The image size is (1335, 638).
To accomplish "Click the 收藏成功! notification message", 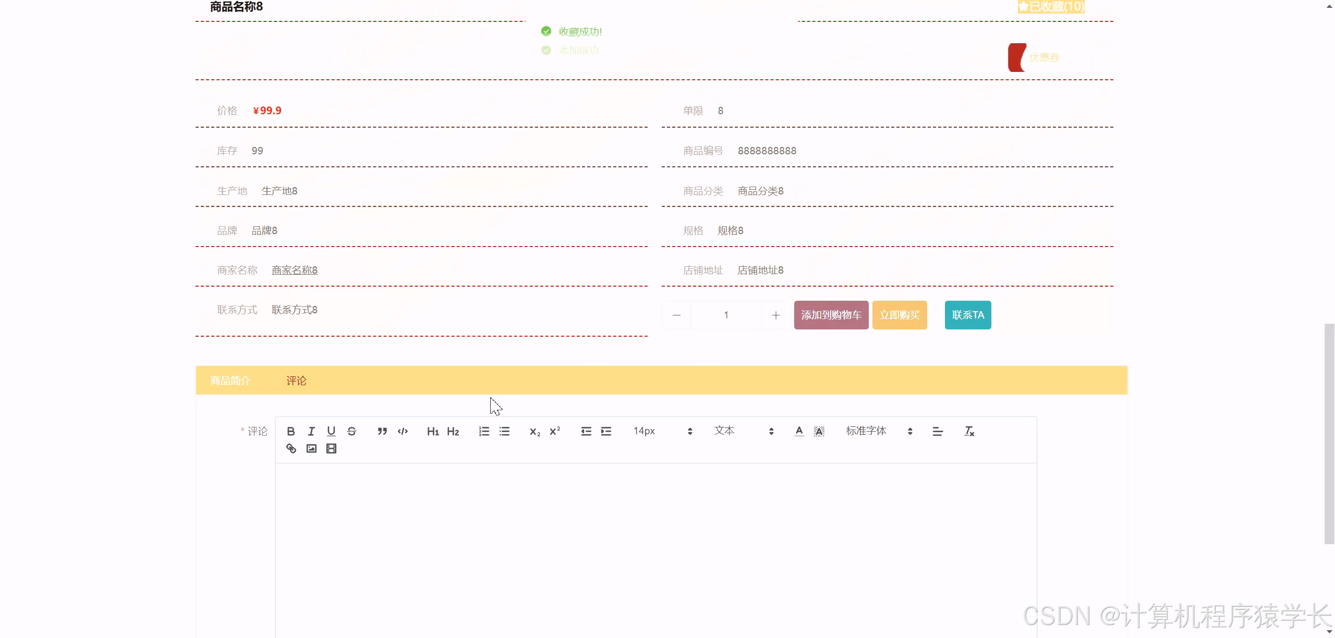I will point(580,32).
